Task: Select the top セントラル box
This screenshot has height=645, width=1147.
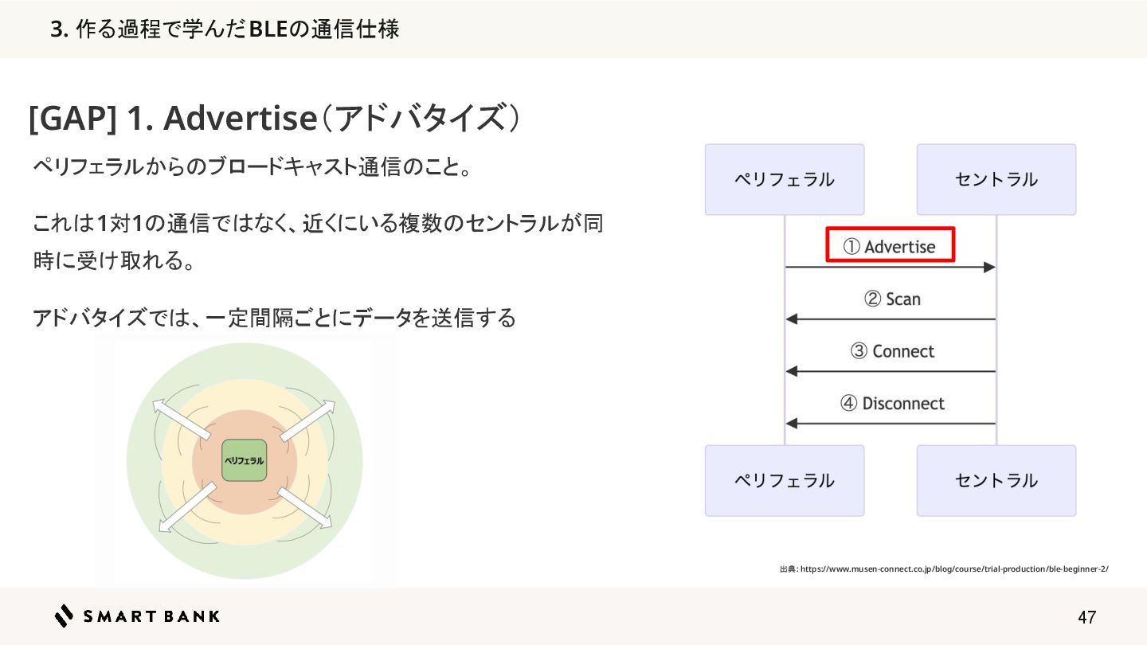Action: [996, 179]
